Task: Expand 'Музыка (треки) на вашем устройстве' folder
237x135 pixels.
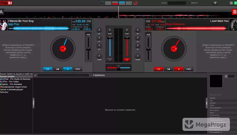Action: (x=16, y=74)
